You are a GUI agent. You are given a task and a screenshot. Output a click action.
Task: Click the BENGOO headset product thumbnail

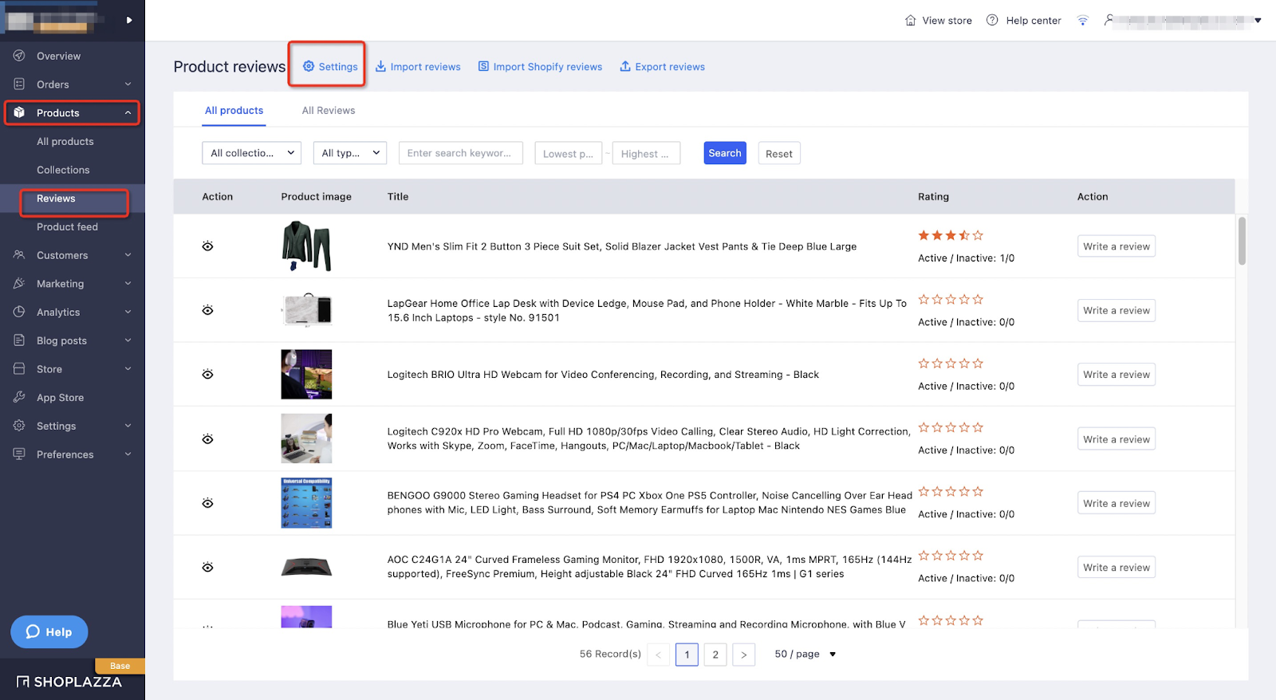pos(306,503)
